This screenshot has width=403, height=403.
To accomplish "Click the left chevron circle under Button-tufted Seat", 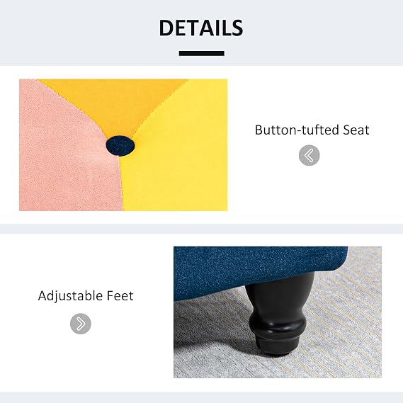I will (310, 155).
